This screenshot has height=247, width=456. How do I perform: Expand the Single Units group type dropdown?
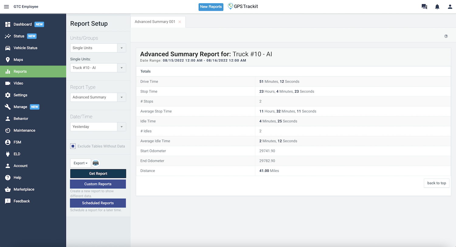(x=122, y=48)
